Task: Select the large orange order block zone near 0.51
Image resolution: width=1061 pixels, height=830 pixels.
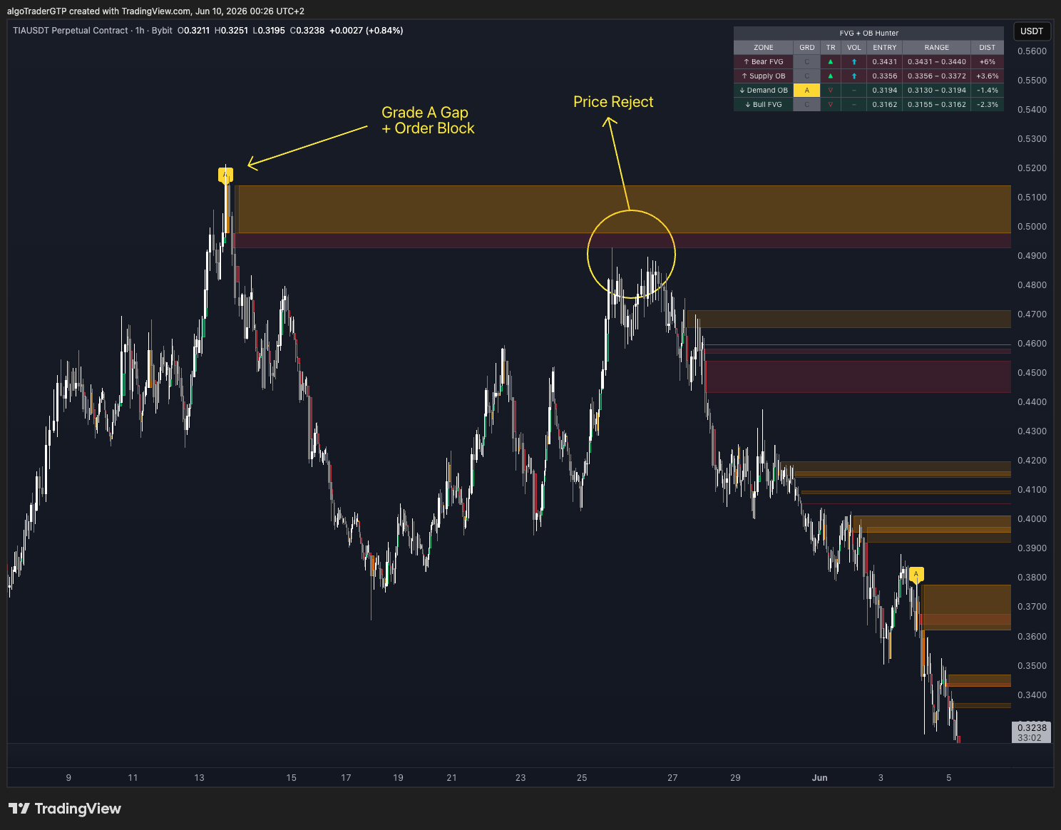Action: click(x=624, y=209)
